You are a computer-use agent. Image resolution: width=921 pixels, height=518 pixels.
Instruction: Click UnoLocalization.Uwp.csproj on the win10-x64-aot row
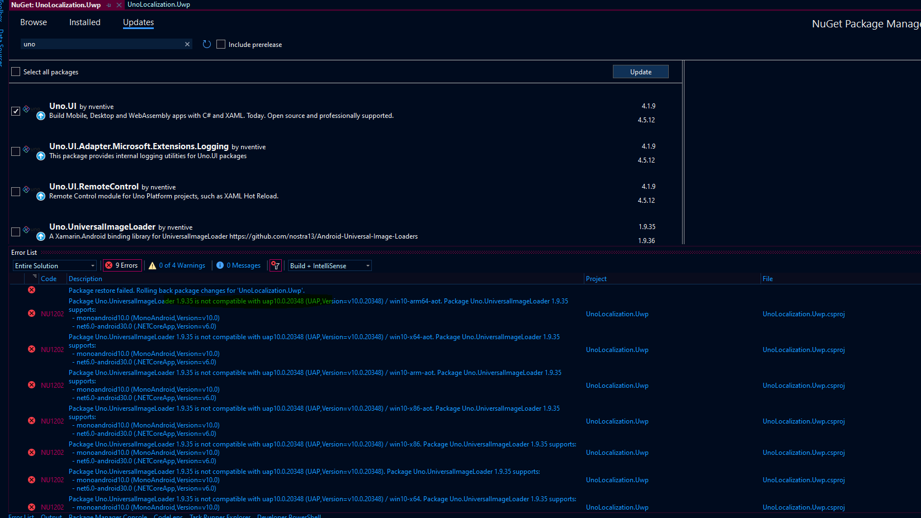[x=804, y=350]
